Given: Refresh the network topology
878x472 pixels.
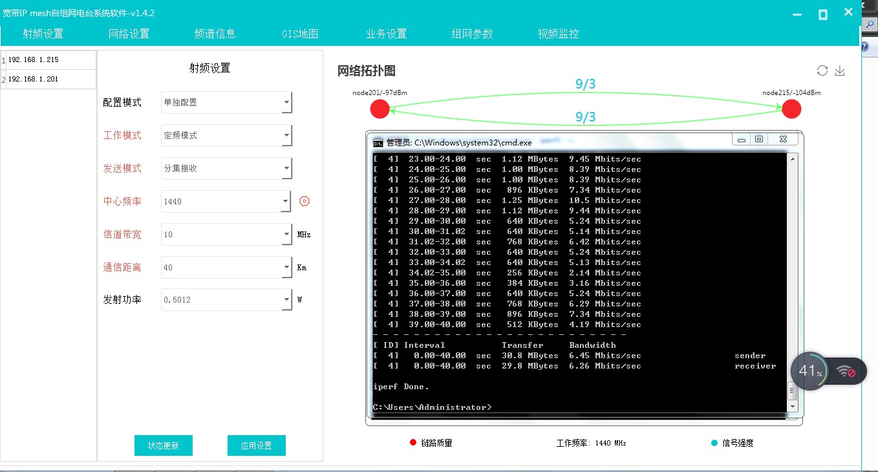Looking at the screenshot, I should [822, 70].
